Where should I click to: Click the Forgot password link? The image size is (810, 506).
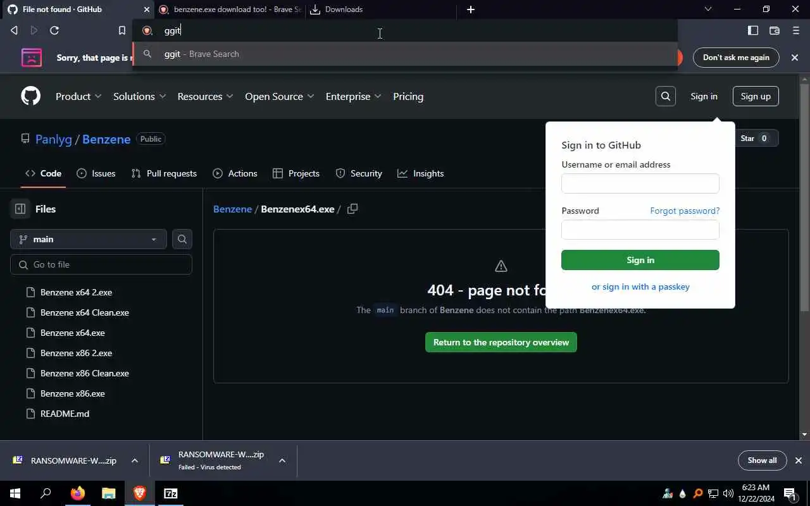685,211
